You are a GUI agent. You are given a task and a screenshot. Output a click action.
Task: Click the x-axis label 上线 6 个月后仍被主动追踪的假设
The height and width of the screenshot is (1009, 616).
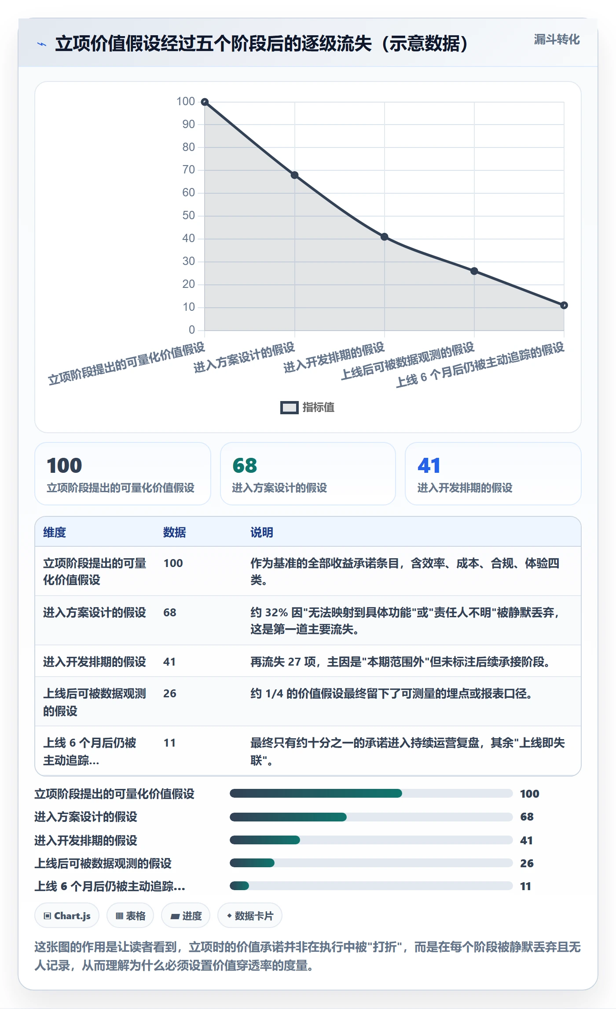tap(480, 365)
